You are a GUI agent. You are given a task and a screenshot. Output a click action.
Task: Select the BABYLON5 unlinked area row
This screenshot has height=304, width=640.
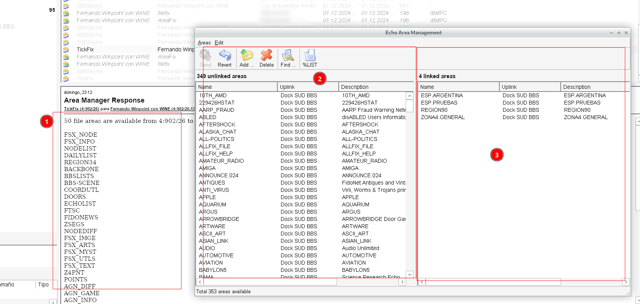213,270
